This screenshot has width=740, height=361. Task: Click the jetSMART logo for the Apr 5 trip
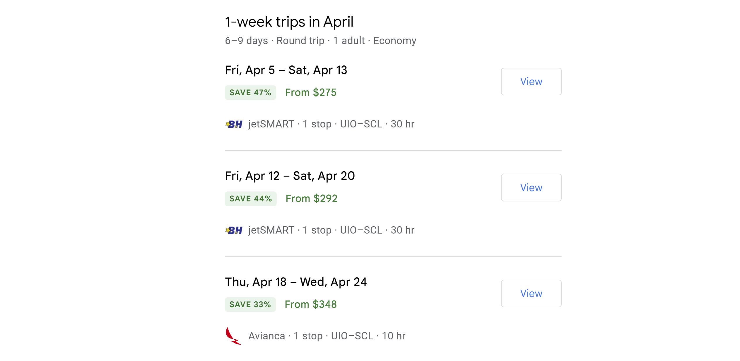pyautogui.click(x=234, y=124)
